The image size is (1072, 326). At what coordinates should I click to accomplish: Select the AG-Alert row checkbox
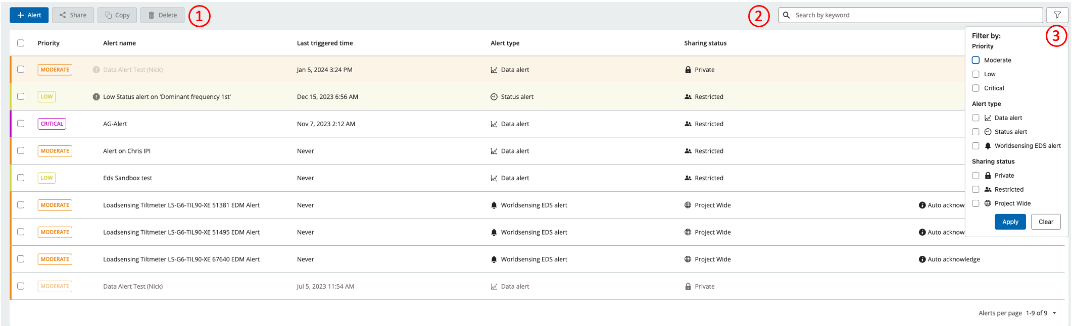[21, 124]
